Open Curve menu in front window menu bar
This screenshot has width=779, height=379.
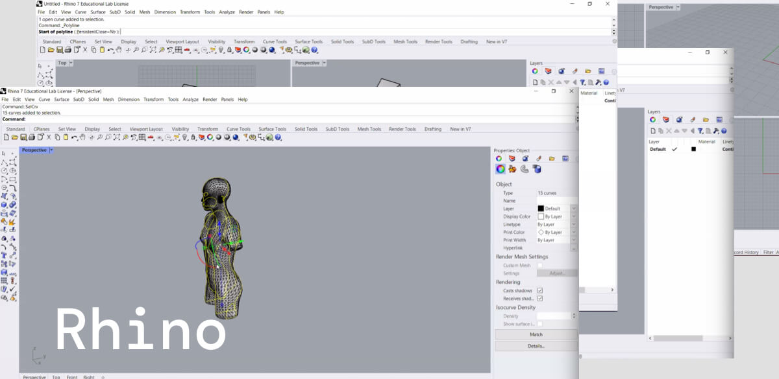pyautogui.click(x=44, y=100)
